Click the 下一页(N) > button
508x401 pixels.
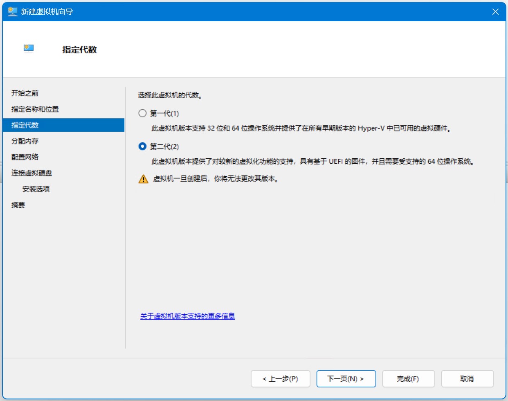click(x=346, y=379)
